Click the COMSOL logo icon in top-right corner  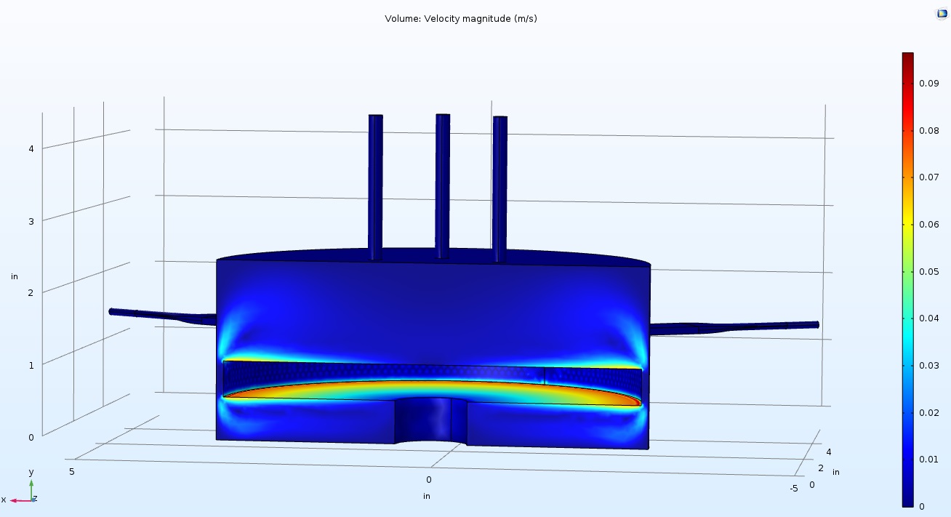(942, 13)
